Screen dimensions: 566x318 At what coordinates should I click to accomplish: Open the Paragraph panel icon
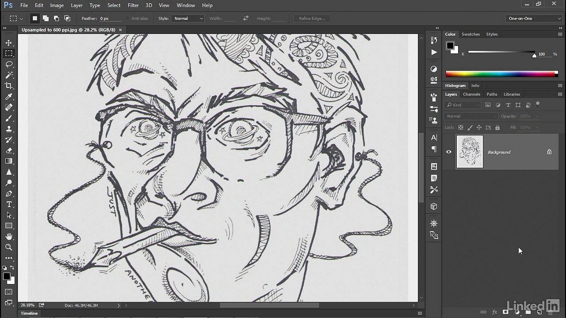pyautogui.click(x=434, y=149)
